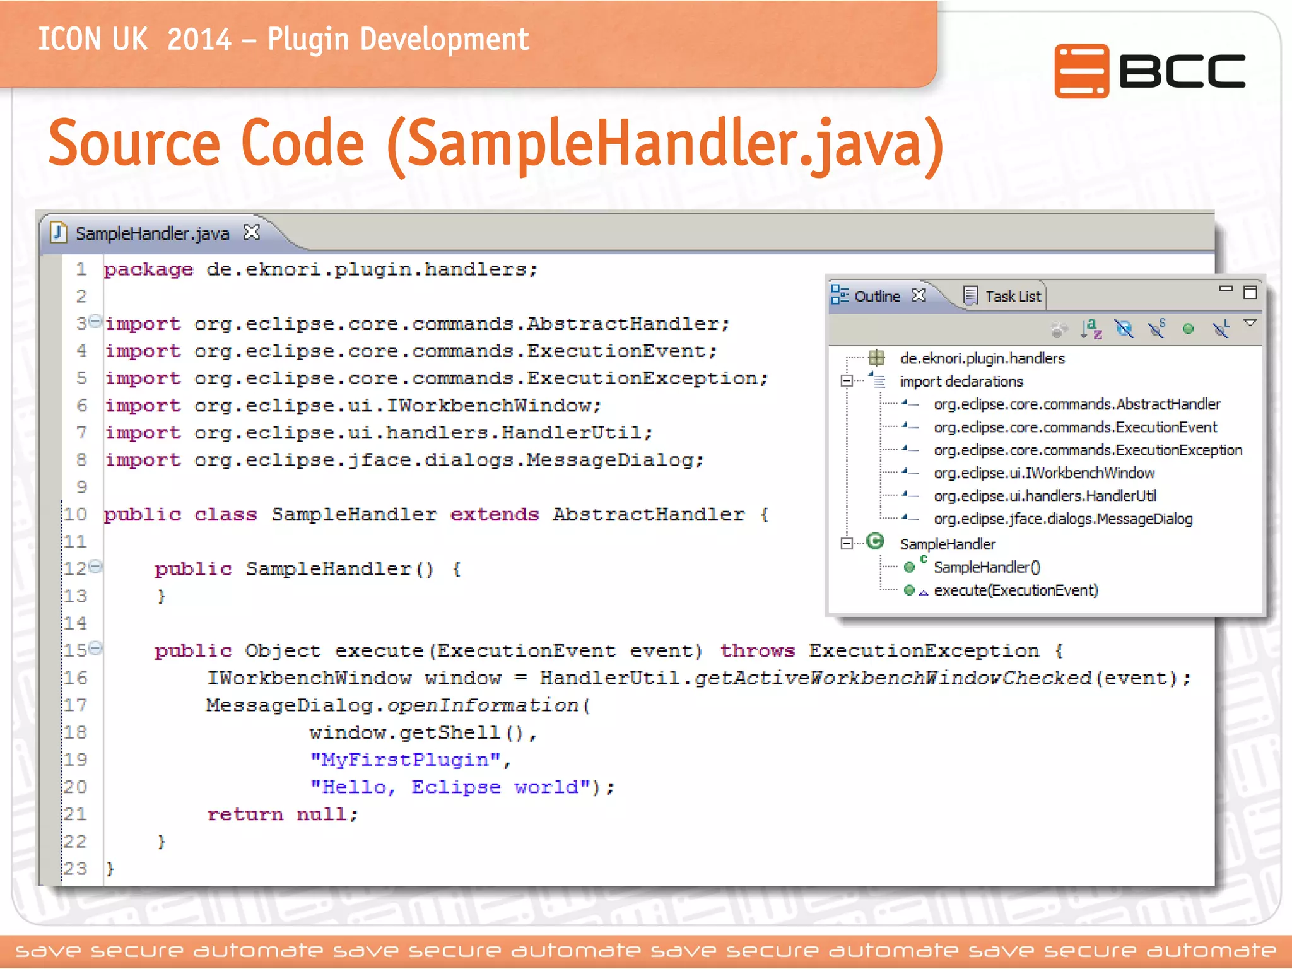Click import icon beside AbstractHandler entry
Viewport: 1292px width, 969px height.
coord(910,403)
